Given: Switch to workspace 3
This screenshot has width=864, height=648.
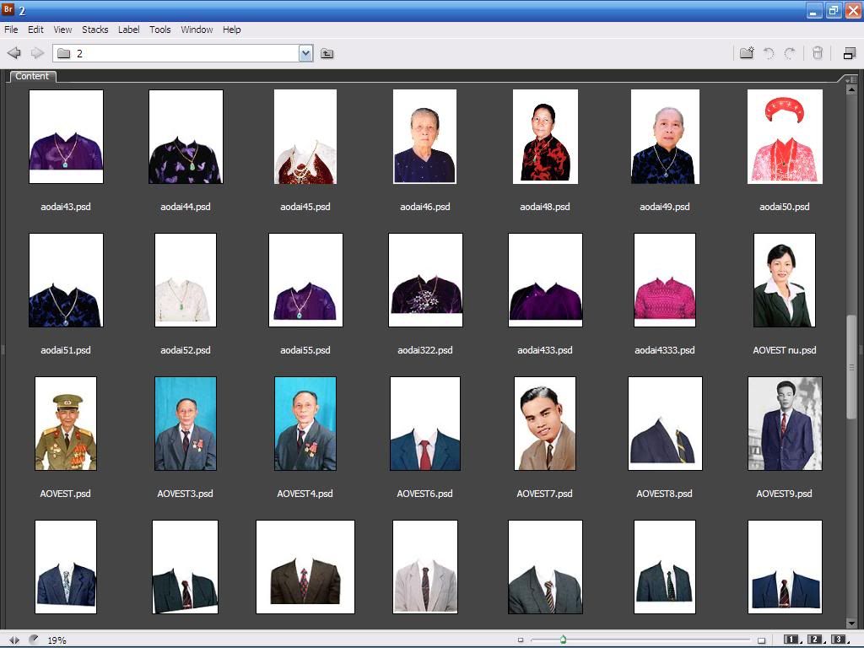Looking at the screenshot, I should pyautogui.click(x=839, y=640).
